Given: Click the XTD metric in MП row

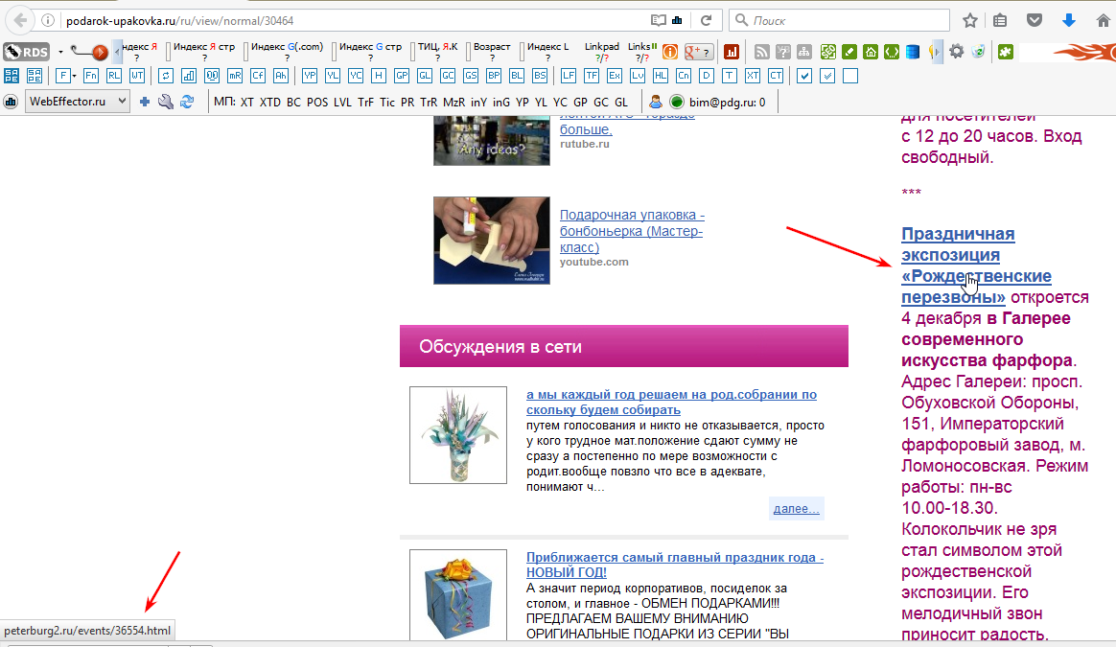Looking at the screenshot, I should pos(269,103).
